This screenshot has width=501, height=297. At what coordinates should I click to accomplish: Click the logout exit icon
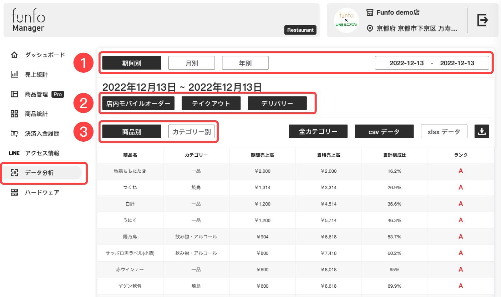coord(483,20)
